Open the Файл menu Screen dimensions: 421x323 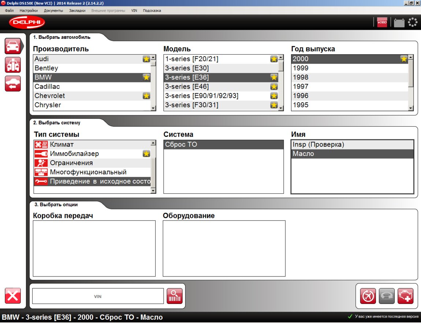tap(10, 11)
